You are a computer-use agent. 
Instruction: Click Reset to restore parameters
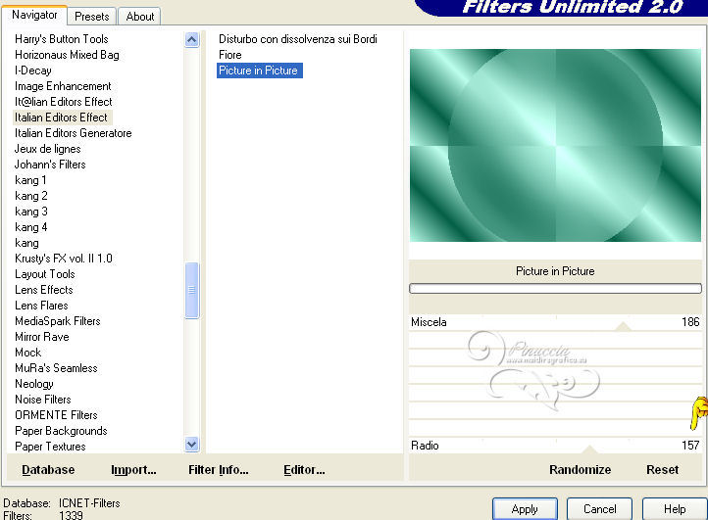(x=662, y=470)
